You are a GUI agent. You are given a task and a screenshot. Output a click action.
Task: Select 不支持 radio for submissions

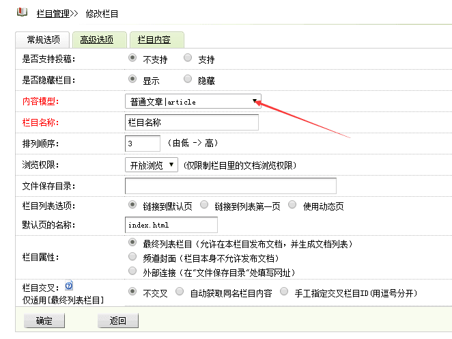tap(132, 59)
